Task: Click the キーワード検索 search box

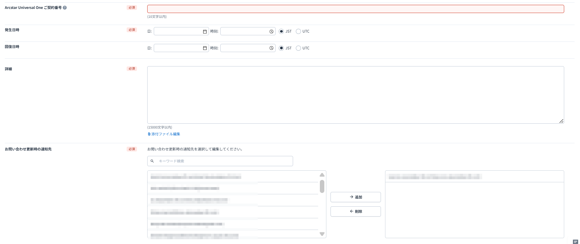Action: click(x=220, y=161)
